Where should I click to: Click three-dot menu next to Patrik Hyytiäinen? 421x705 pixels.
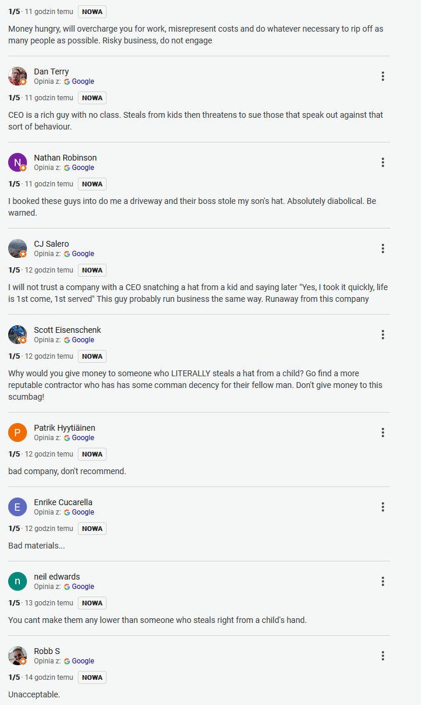(x=382, y=432)
